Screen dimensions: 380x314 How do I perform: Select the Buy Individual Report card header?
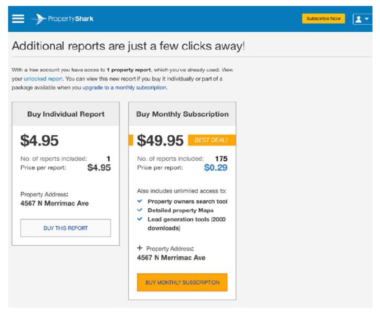pyautogui.click(x=66, y=114)
